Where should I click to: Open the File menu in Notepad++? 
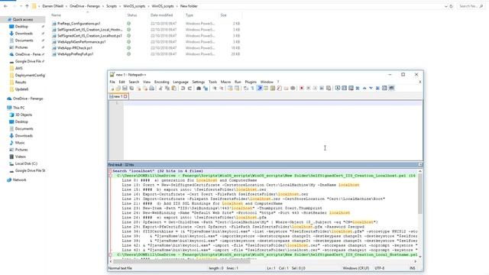(112, 82)
